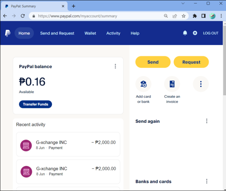The height and width of the screenshot is (191, 226).
Task: Click the yellow Send button
Action: pyautogui.click(x=153, y=62)
